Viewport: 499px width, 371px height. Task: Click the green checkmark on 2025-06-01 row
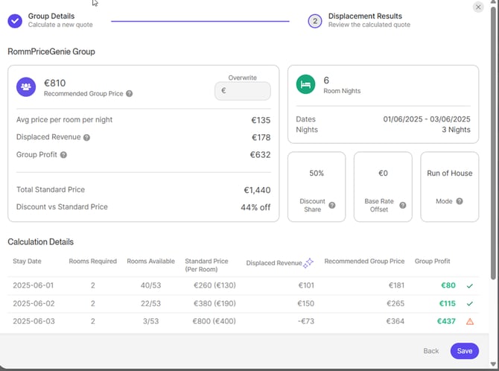point(469,285)
